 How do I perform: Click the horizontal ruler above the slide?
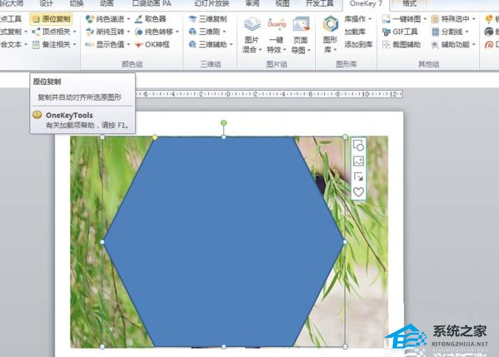point(269,94)
